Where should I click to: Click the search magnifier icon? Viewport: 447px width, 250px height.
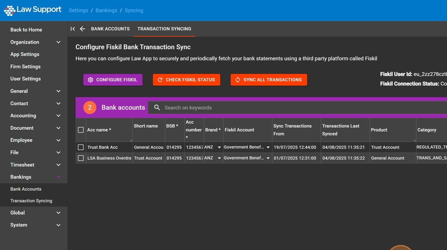157,107
